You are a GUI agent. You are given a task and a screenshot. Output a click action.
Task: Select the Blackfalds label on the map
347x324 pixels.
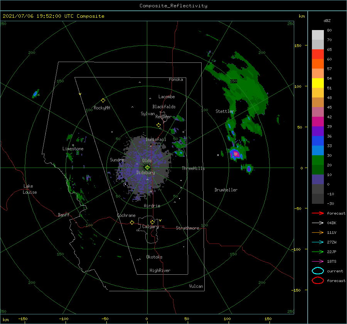coord(164,107)
